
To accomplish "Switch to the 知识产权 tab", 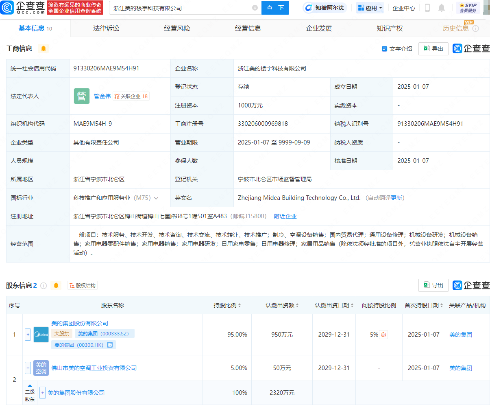I will [390, 28].
